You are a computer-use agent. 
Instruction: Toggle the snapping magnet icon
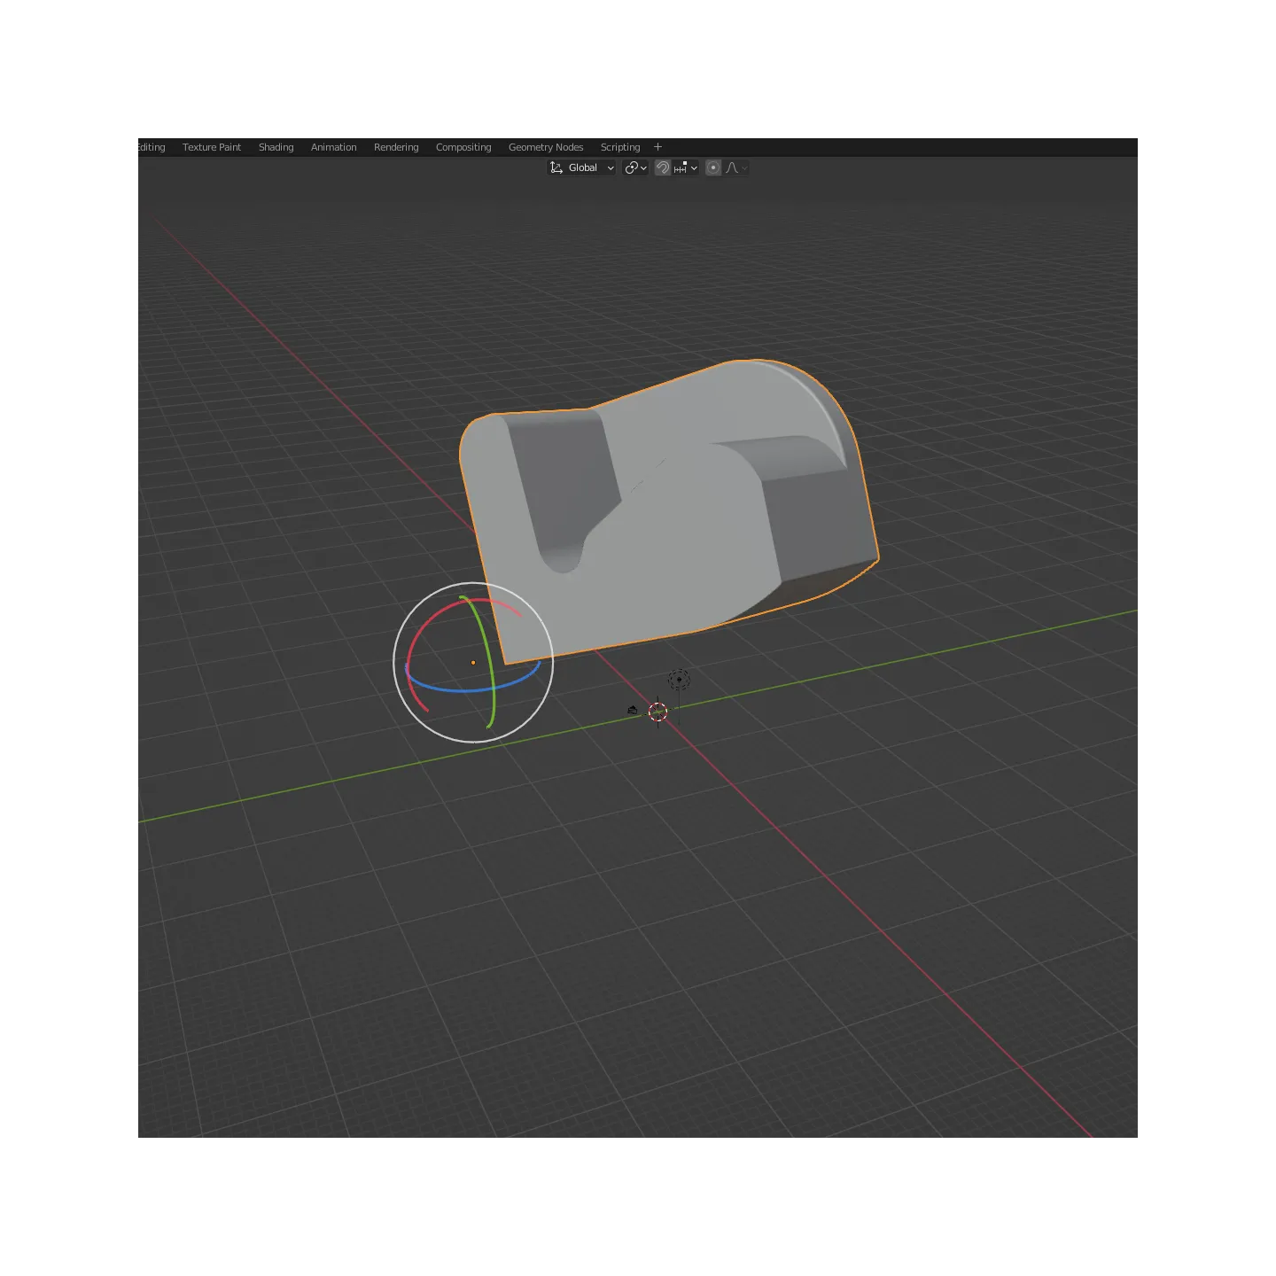click(662, 167)
